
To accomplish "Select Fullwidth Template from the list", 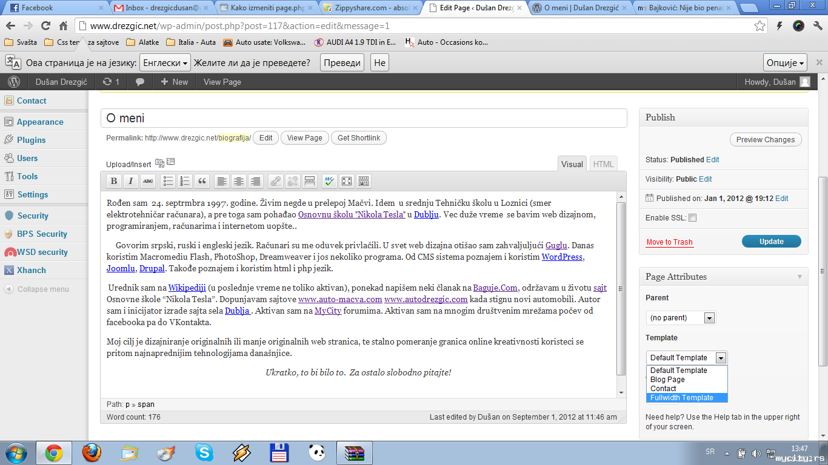I will click(687, 398).
